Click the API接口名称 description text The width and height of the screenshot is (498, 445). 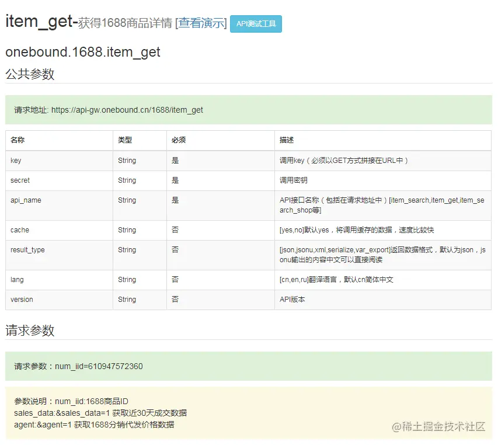click(382, 205)
